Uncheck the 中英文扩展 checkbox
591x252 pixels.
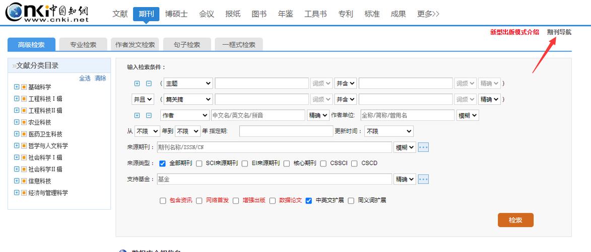(x=309, y=201)
